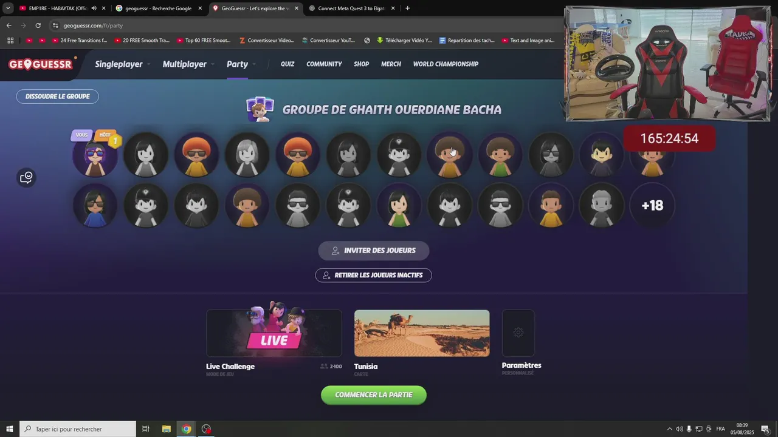Expand the Multiplayer menu
778x437 pixels.
188,64
